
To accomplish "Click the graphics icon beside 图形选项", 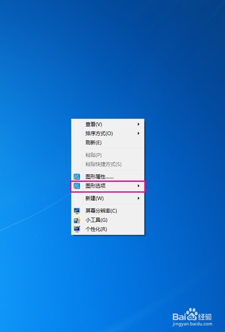I will [x=77, y=186].
